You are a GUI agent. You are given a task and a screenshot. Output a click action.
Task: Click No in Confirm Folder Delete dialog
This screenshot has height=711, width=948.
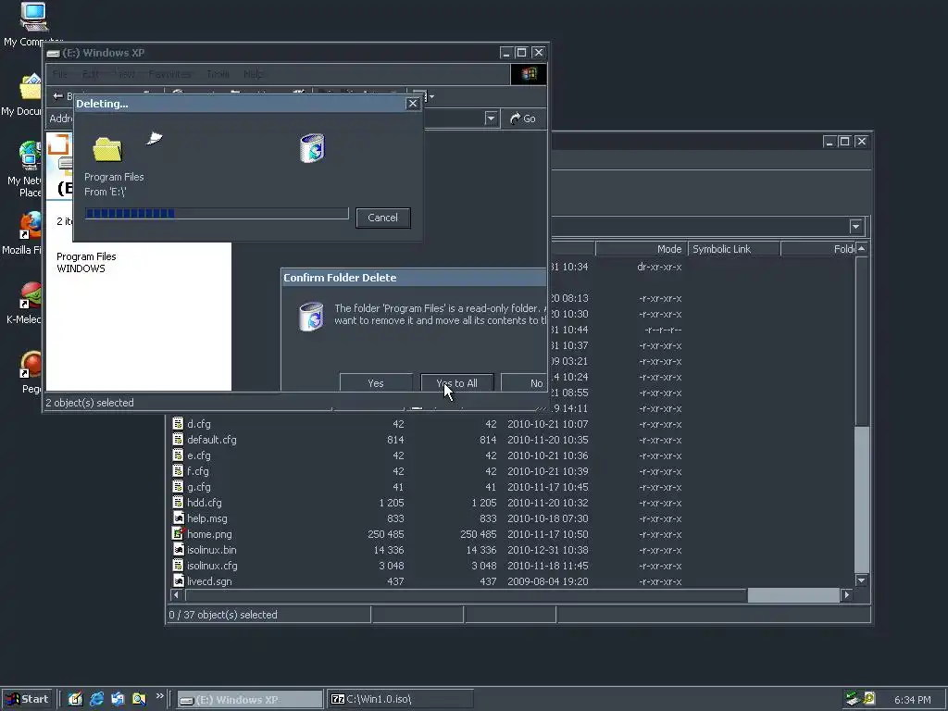pos(525,382)
